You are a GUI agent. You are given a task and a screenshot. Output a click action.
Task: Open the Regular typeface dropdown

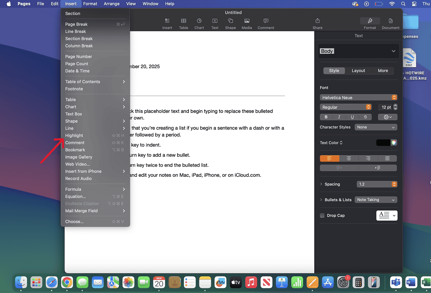tap(346, 107)
